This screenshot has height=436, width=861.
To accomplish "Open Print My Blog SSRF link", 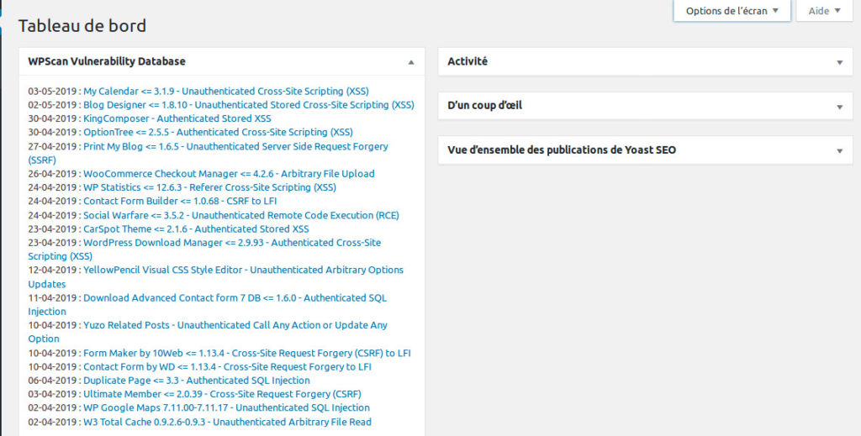I will [x=235, y=146].
